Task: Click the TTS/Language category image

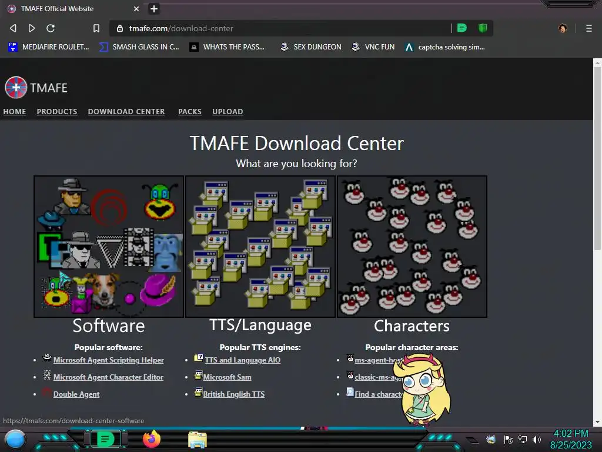Action: pyautogui.click(x=260, y=247)
